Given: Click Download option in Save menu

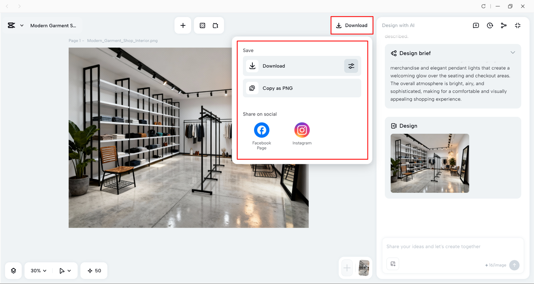Looking at the screenshot, I should [302, 66].
